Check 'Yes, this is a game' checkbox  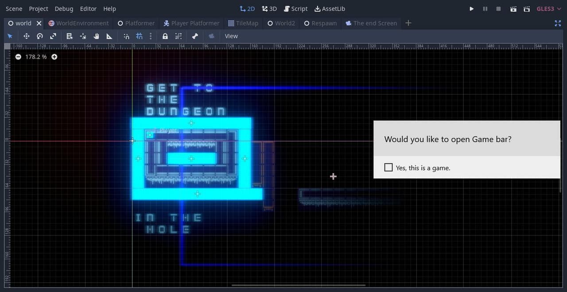point(388,167)
